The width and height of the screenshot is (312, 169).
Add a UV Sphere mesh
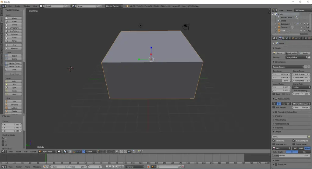[14, 28]
